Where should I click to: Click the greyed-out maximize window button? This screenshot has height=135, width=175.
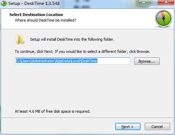coord(153,2)
